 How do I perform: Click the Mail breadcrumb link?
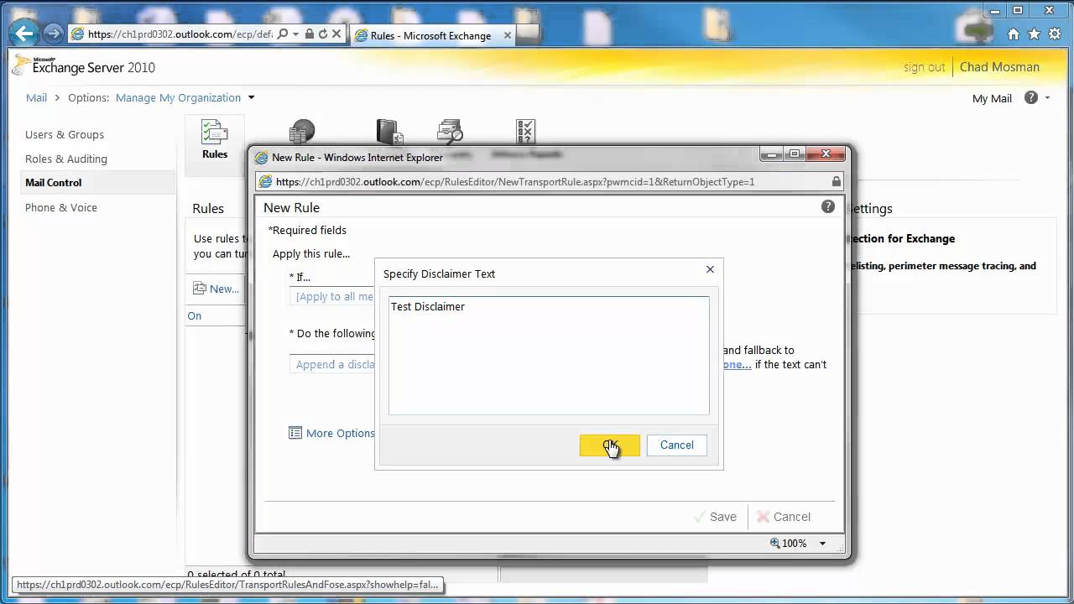[36, 97]
